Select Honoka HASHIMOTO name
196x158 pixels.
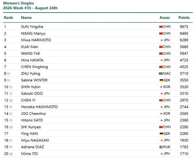[x=39, y=107]
